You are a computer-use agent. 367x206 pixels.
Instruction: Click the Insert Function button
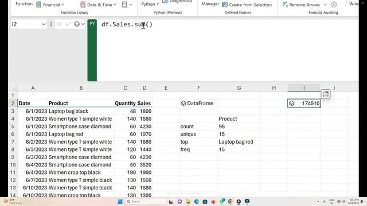pyautogui.click(x=24, y=4)
